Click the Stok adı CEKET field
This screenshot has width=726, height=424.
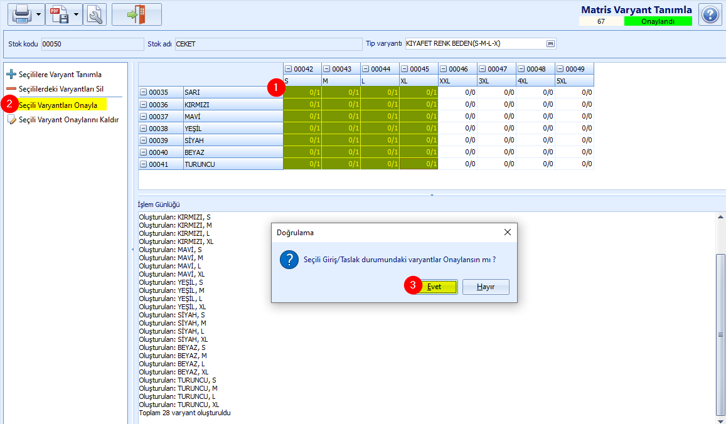click(x=269, y=44)
